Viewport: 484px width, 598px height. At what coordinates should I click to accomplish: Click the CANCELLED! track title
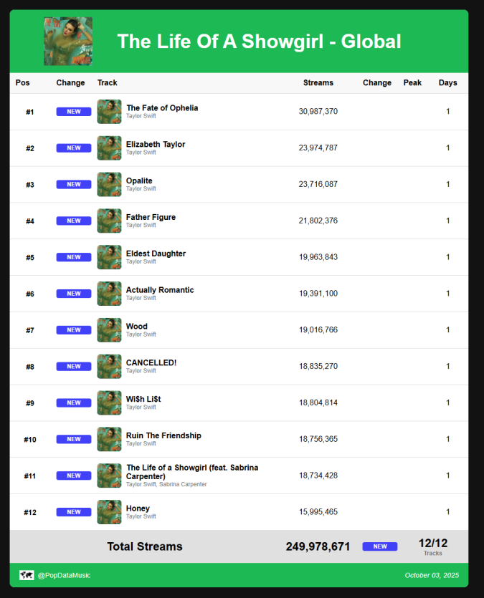(x=151, y=362)
